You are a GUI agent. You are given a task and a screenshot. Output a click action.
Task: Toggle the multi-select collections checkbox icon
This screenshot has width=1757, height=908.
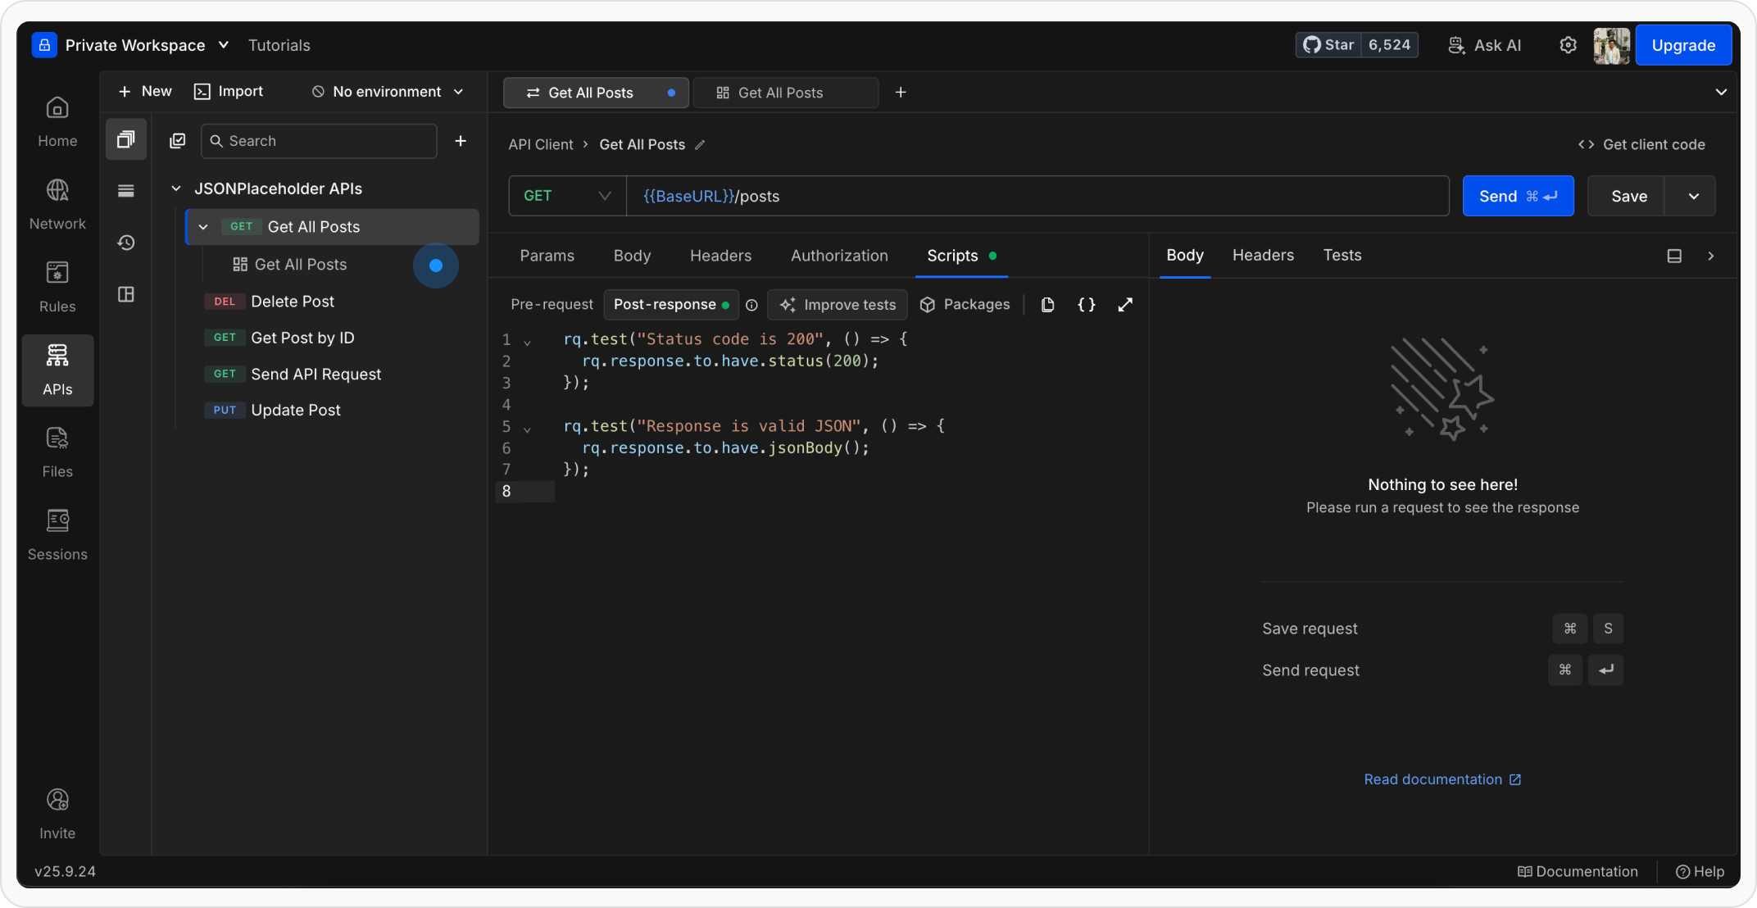[177, 141]
